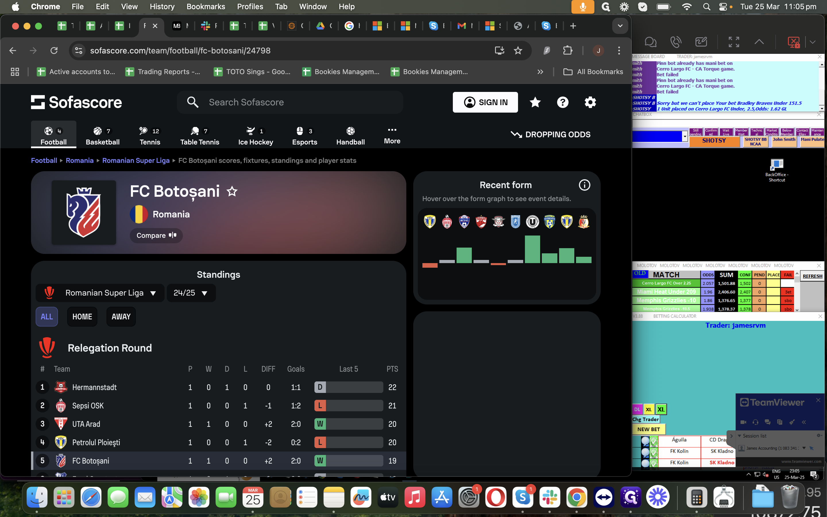
Task: Open Sofascore favourites star in header
Action: coord(535,102)
